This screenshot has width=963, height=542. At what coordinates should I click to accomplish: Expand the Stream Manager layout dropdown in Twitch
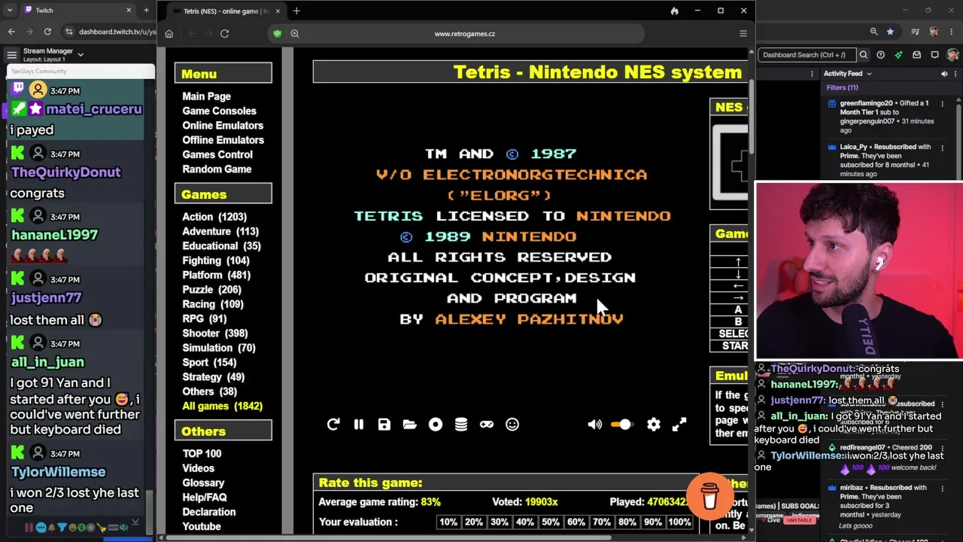point(81,54)
